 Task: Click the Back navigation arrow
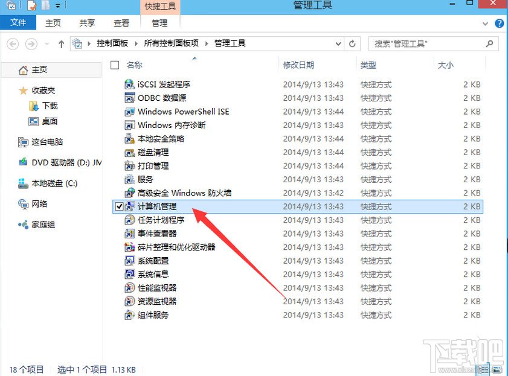point(12,43)
